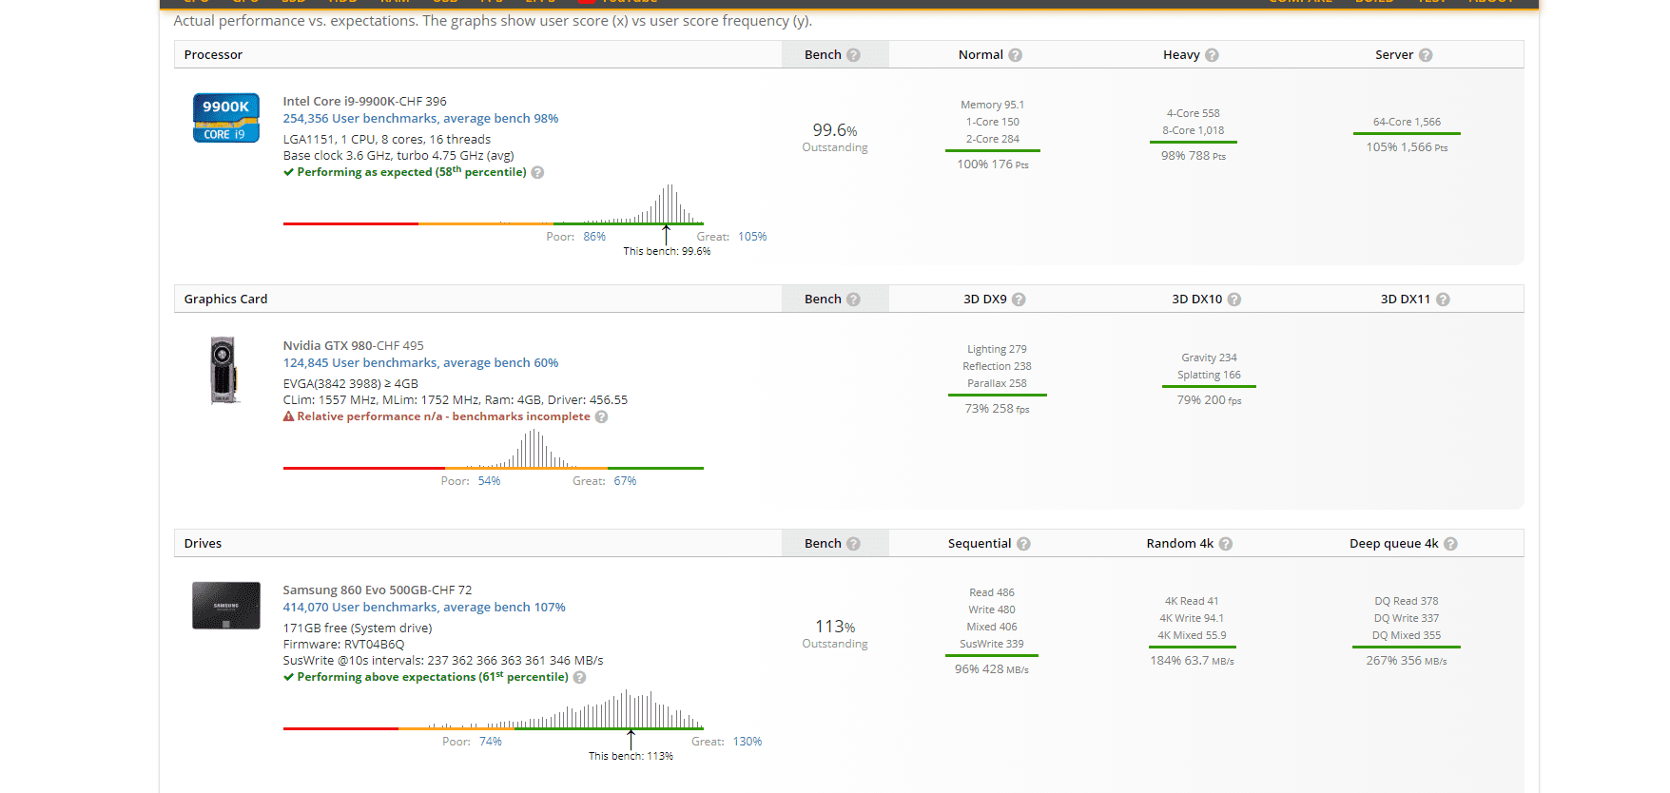This screenshot has height=793, width=1670.
Task: Click '73% 258 fps' DX9 result
Action: point(997,409)
